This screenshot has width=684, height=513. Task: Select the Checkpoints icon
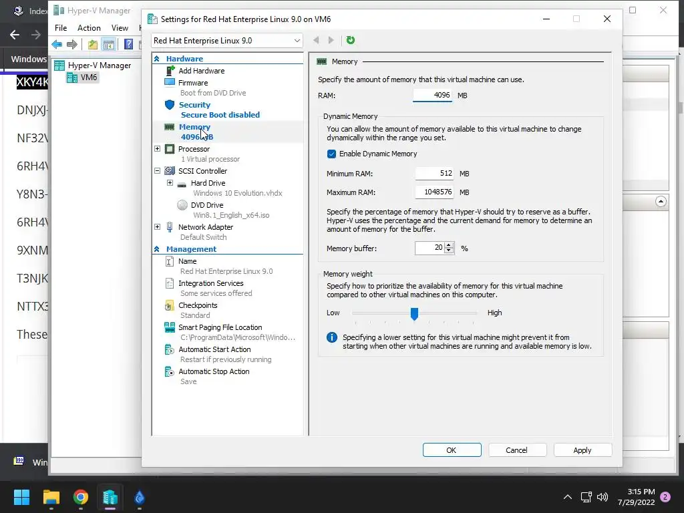169,305
